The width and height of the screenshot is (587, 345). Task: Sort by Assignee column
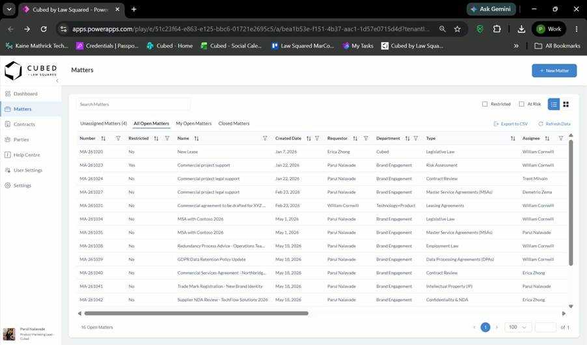tap(547, 139)
